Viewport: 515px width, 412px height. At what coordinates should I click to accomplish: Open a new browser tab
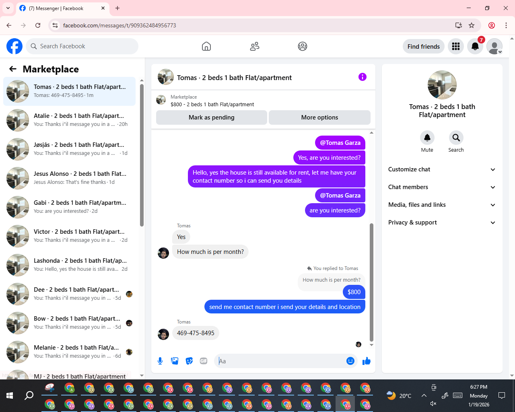117,8
